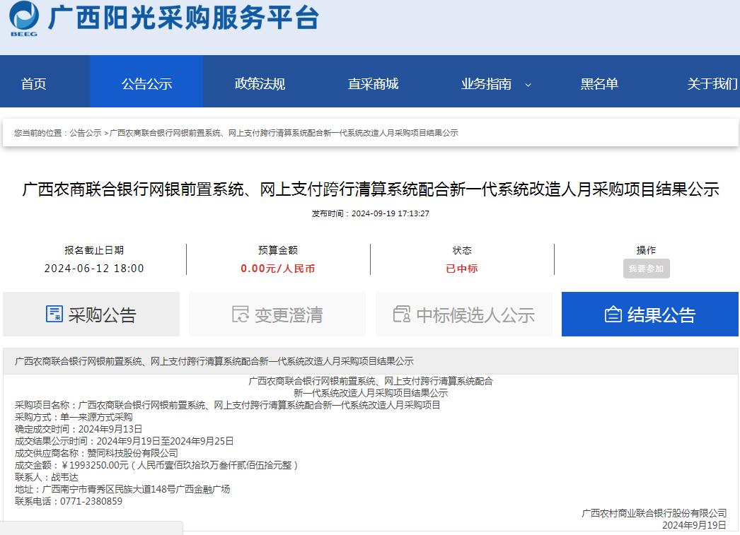Switch to the 变更澄清 tab
740x535 pixels.
click(277, 314)
